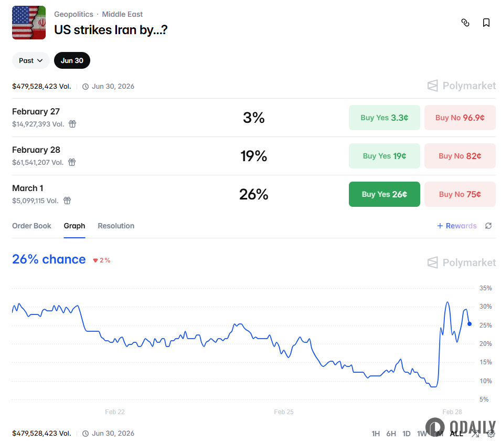The width and height of the screenshot is (501, 442).
Task: Refresh the order data with the reload icon
Action: pyautogui.click(x=488, y=226)
